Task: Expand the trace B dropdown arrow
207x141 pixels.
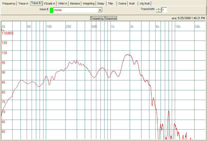Action: (100, 10)
